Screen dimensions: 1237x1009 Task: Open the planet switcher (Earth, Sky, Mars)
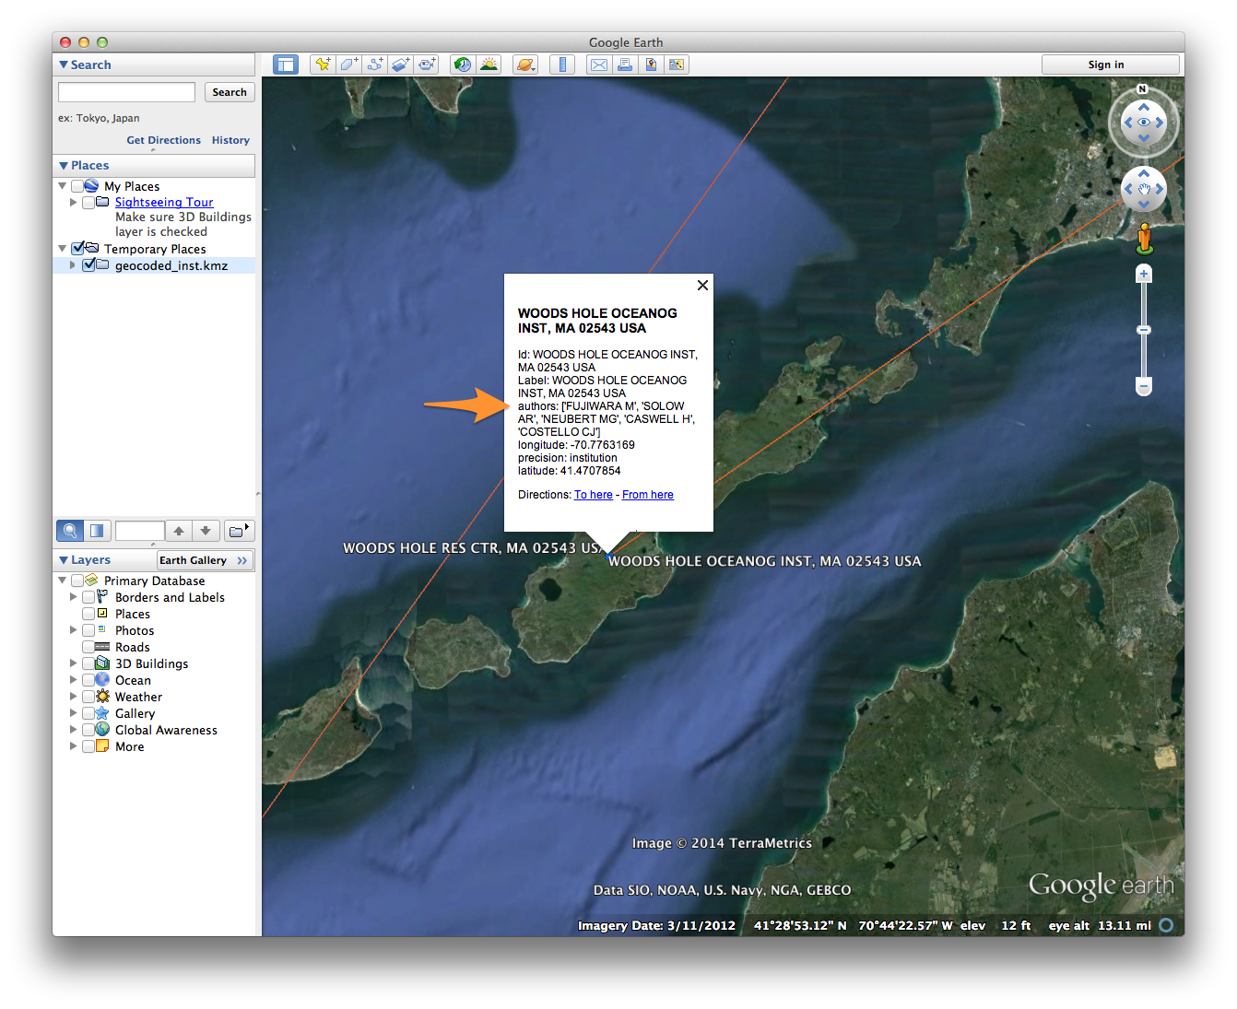[x=525, y=65]
